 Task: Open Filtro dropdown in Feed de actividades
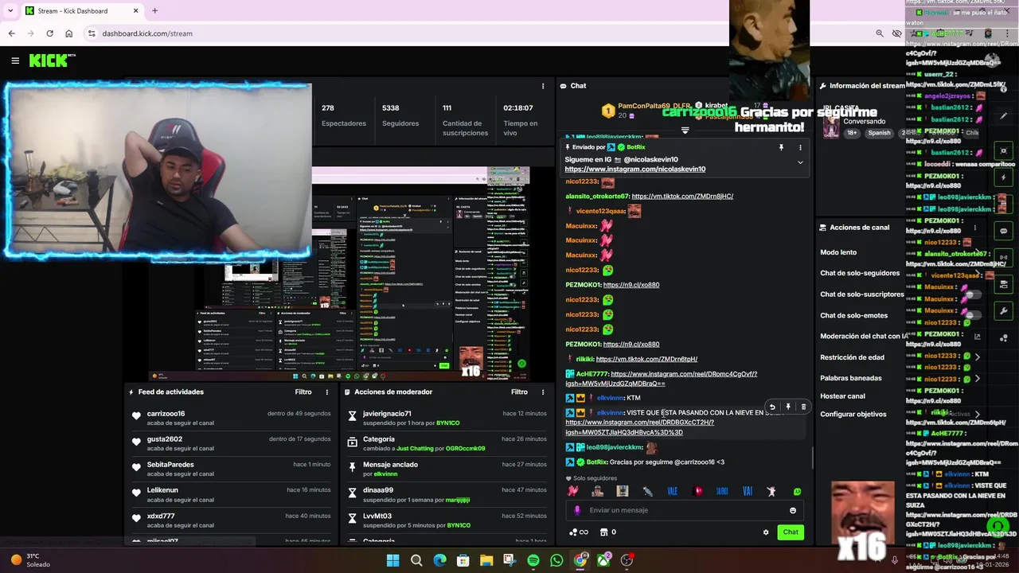coord(303,392)
